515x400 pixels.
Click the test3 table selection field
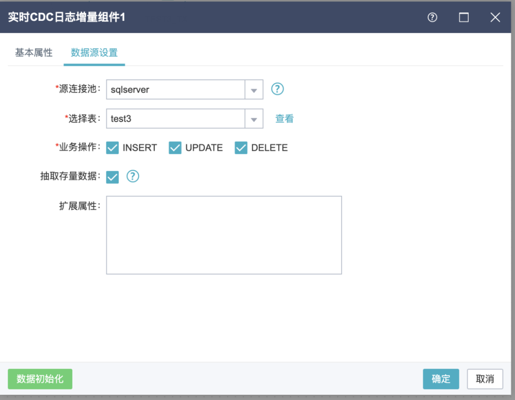(x=175, y=119)
